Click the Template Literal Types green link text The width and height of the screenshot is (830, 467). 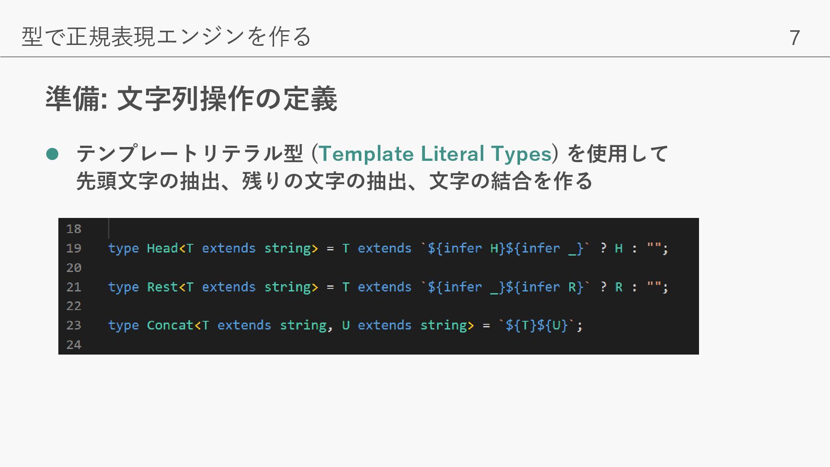point(435,154)
